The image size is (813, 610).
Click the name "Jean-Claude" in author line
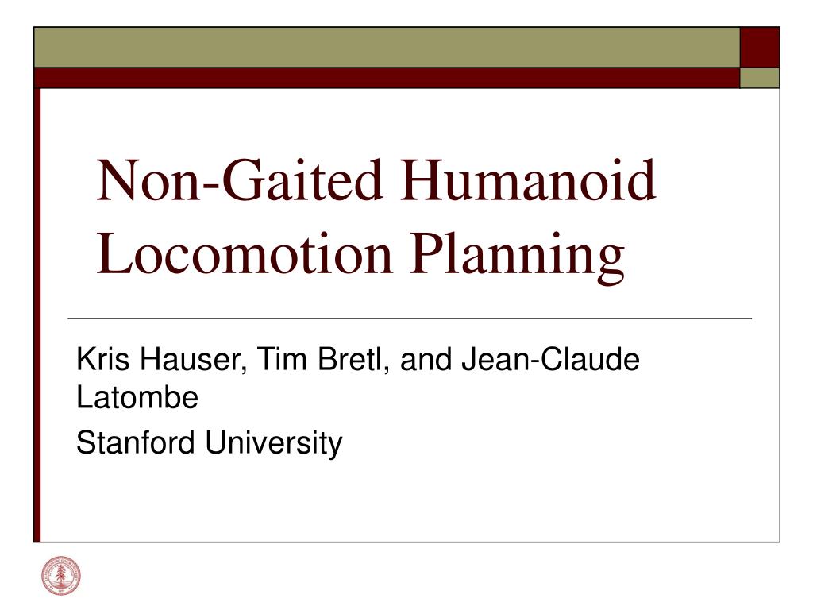pyautogui.click(x=551, y=359)
